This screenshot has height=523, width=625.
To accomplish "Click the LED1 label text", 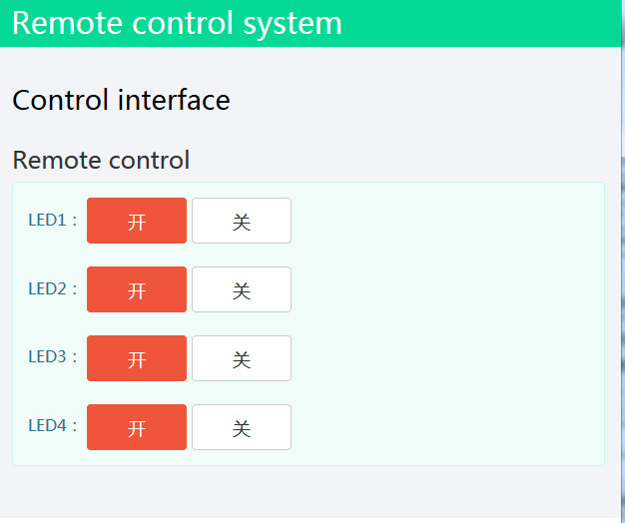I will pyautogui.click(x=47, y=221).
